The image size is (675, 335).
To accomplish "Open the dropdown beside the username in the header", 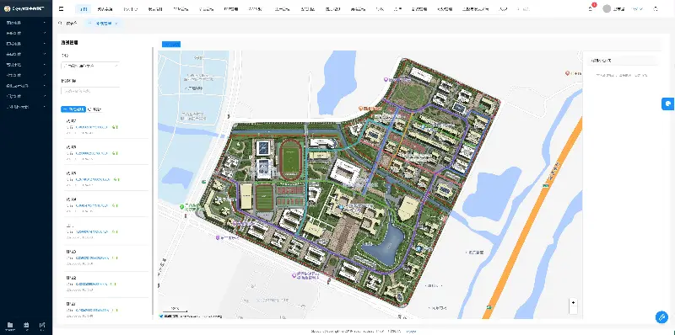I will tap(637, 8).
